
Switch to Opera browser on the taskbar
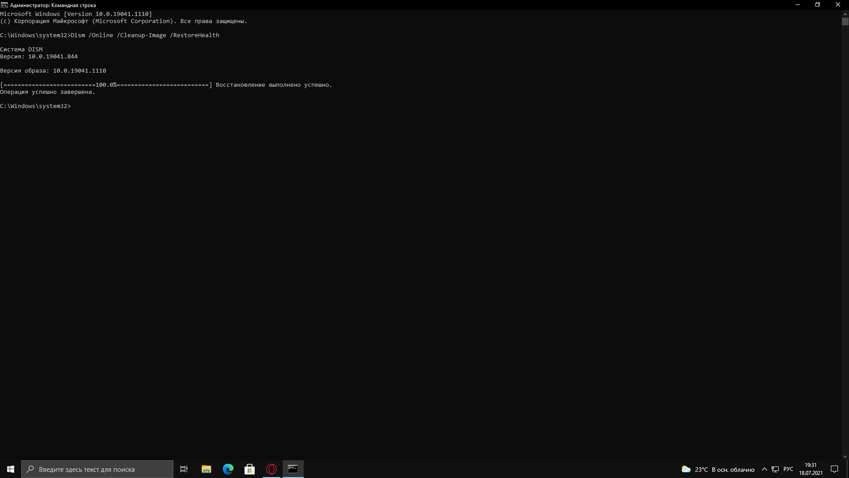tap(272, 469)
